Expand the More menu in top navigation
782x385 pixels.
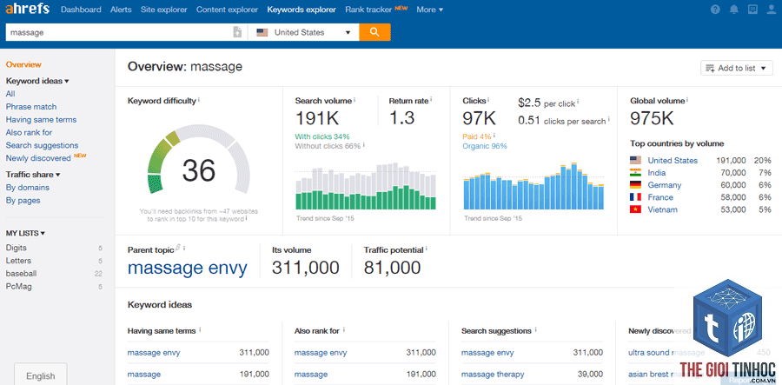coord(430,10)
